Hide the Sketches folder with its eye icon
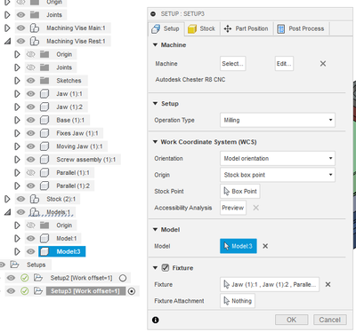356x332 pixels. click(x=30, y=81)
